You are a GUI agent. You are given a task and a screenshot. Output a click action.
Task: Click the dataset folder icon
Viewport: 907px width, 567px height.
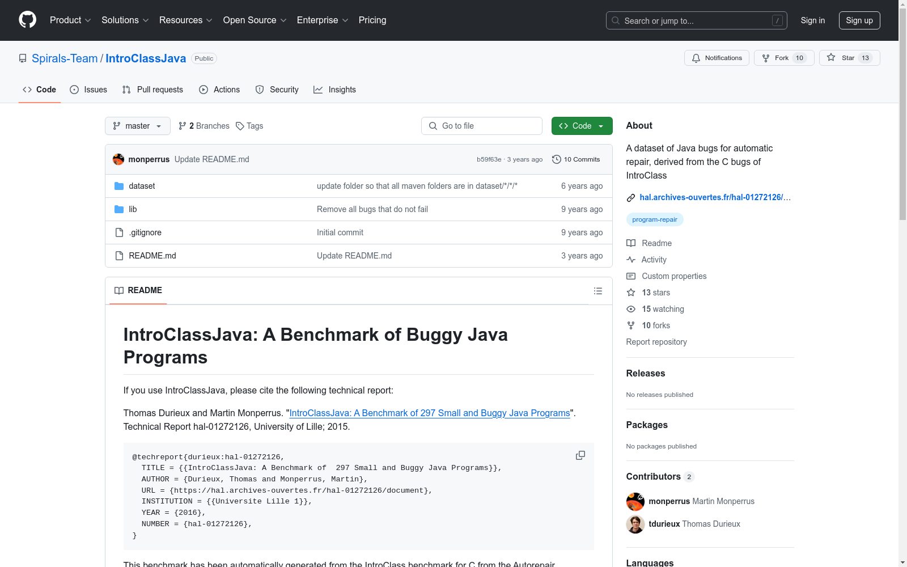tap(119, 186)
